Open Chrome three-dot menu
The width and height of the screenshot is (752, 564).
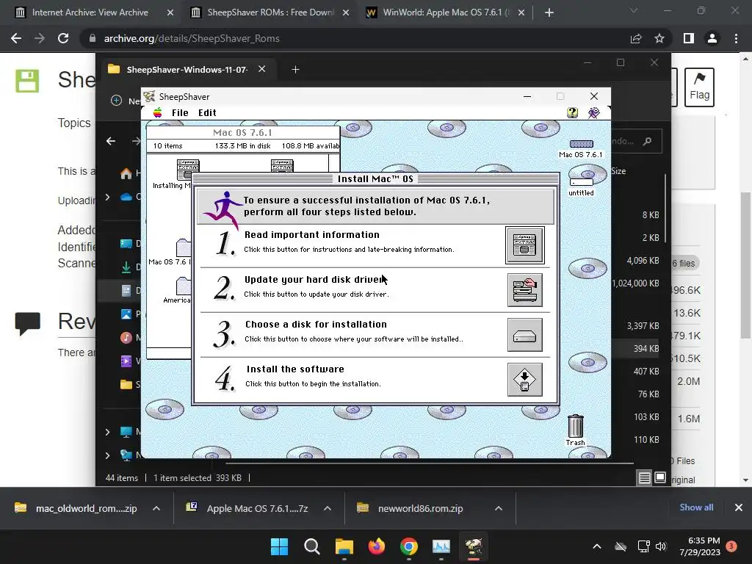(736, 38)
